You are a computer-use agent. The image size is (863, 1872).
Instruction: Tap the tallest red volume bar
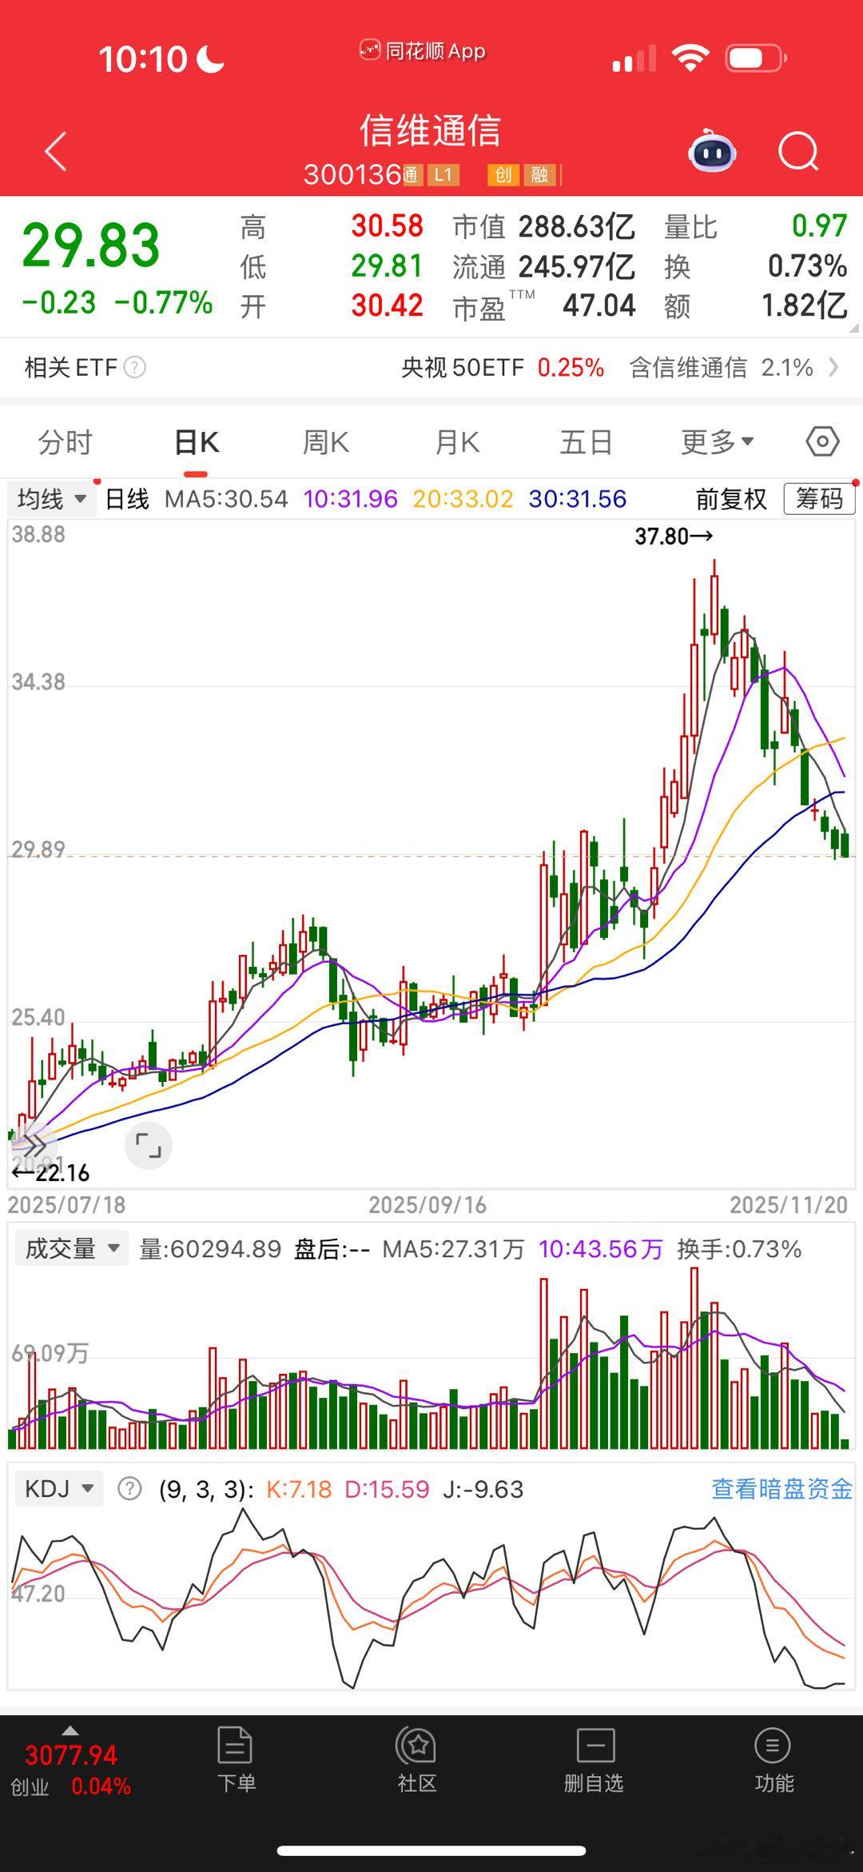pyautogui.click(x=694, y=1357)
